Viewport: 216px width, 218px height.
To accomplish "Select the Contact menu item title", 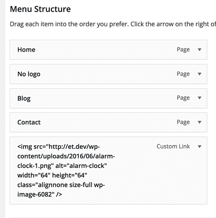I will [29, 122].
